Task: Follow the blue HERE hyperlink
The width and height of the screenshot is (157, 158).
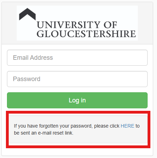Action: 127,126
